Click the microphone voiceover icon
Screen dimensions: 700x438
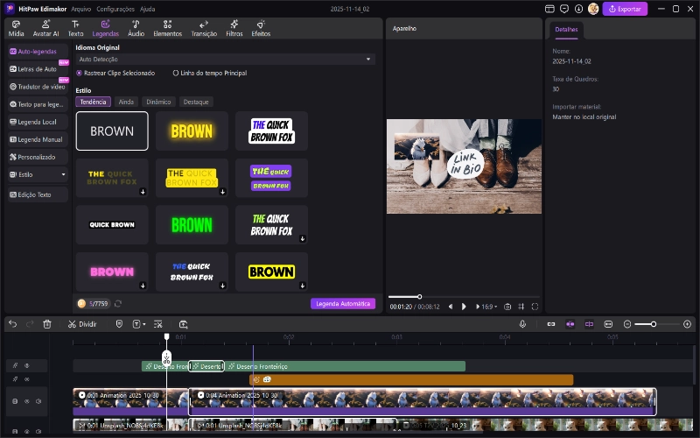pyautogui.click(x=522, y=323)
